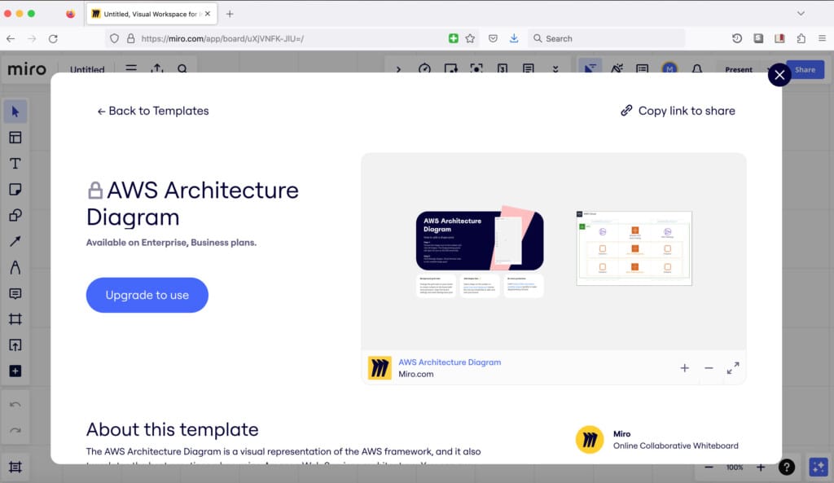Click the Miro author avatar logo

pyautogui.click(x=590, y=439)
